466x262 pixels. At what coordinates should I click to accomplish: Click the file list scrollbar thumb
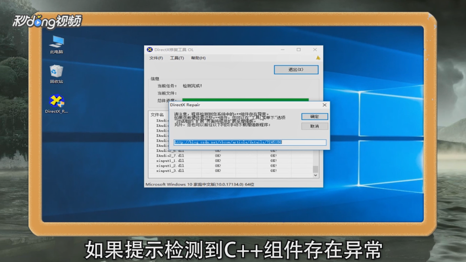[315, 169]
